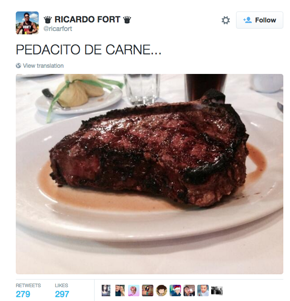Open the couple selfie avatar
Screen dimensions: 290x301
tap(120, 290)
